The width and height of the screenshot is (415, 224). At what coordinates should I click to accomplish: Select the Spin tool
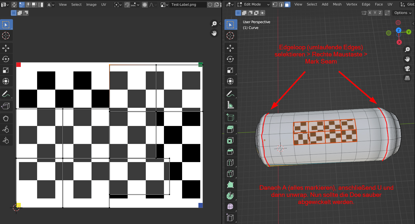coord(230,196)
